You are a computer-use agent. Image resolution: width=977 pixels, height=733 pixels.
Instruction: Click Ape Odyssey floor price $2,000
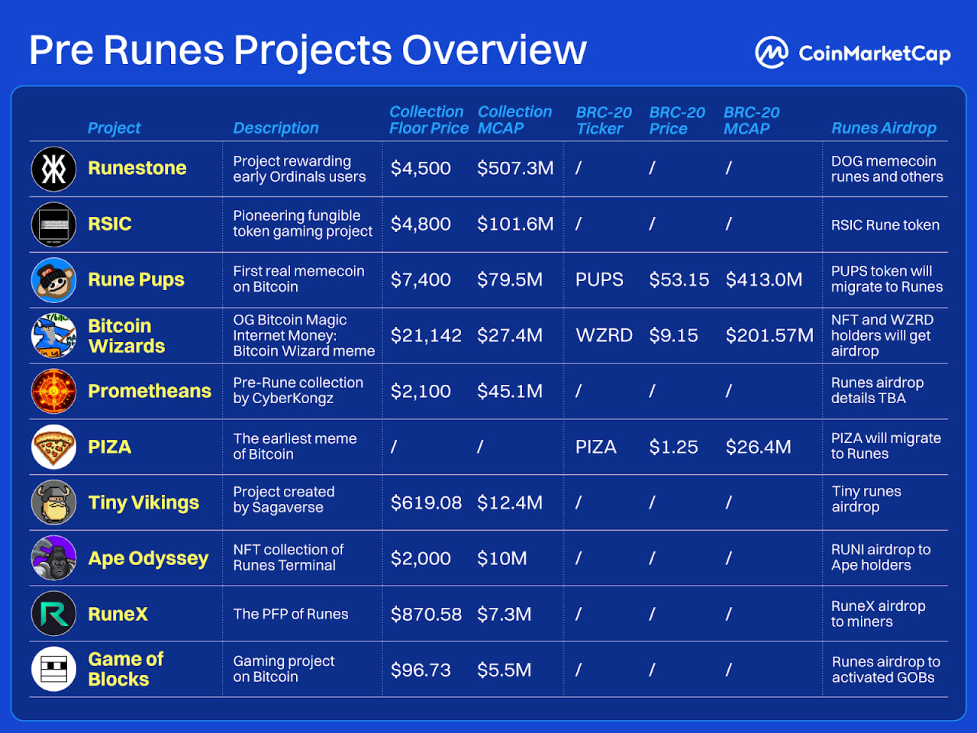click(x=421, y=558)
